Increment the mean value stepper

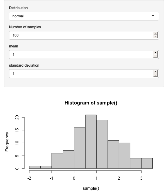(155, 52)
